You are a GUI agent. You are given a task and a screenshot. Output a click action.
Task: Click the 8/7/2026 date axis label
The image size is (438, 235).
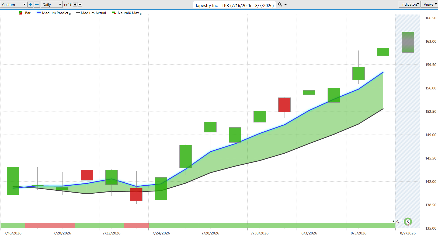click(408, 233)
